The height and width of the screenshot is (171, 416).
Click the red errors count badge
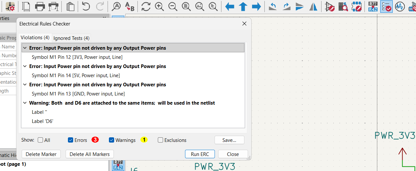pyautogui.click(x=95, y=140)
